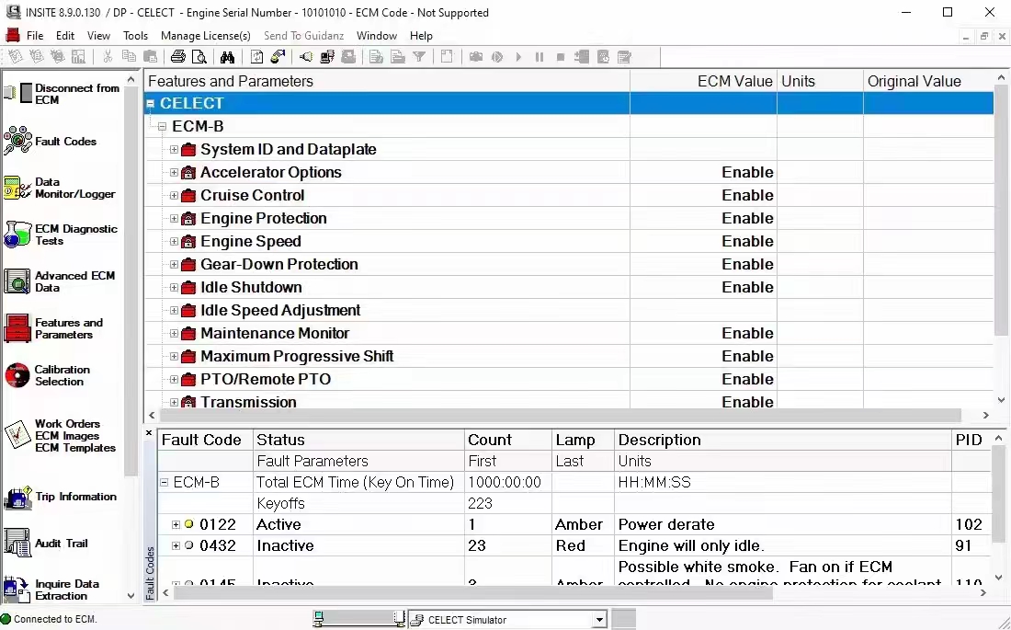Expand the Engine Protection node

(174, 218)
